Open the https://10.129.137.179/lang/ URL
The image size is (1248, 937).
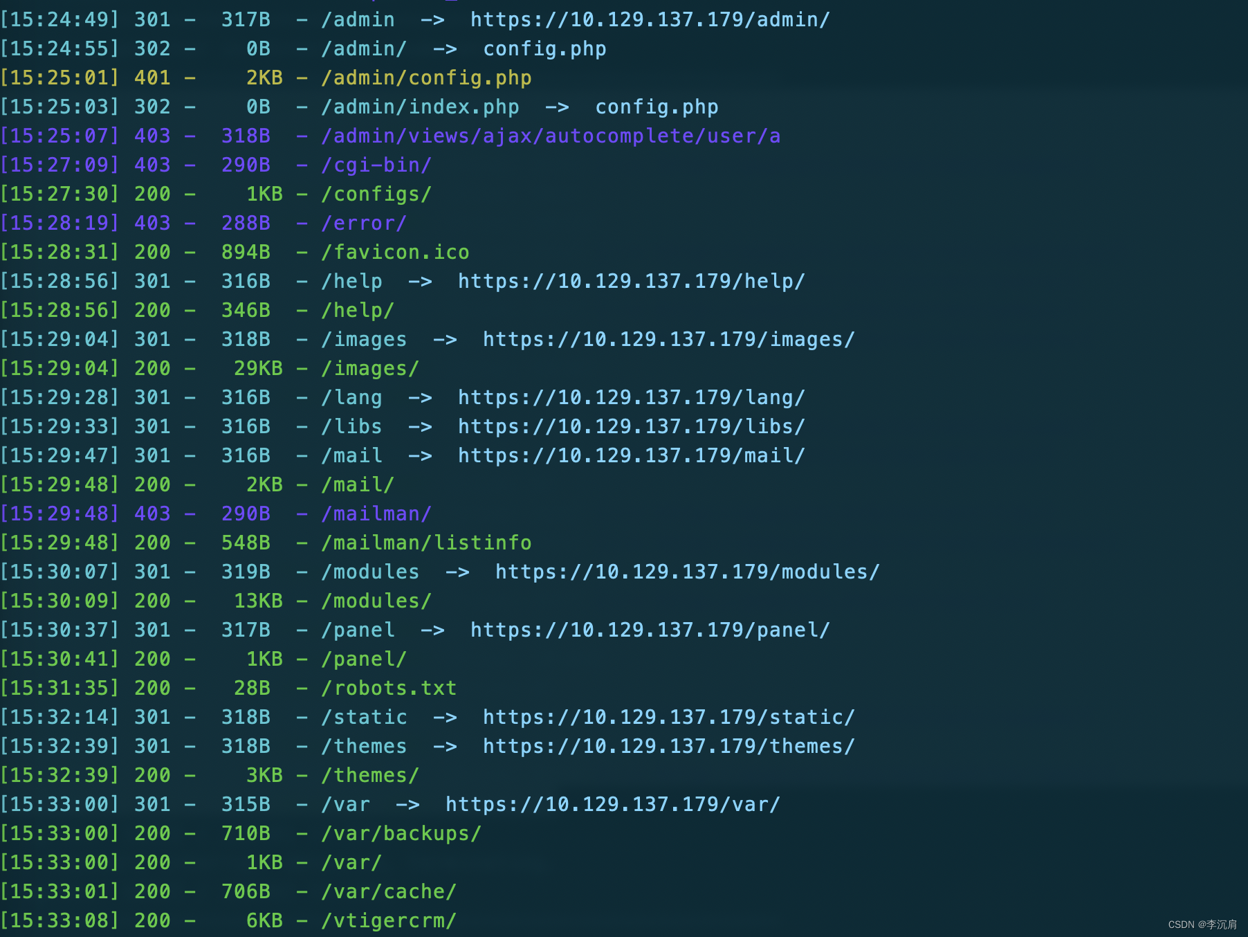tap(631, 397)
